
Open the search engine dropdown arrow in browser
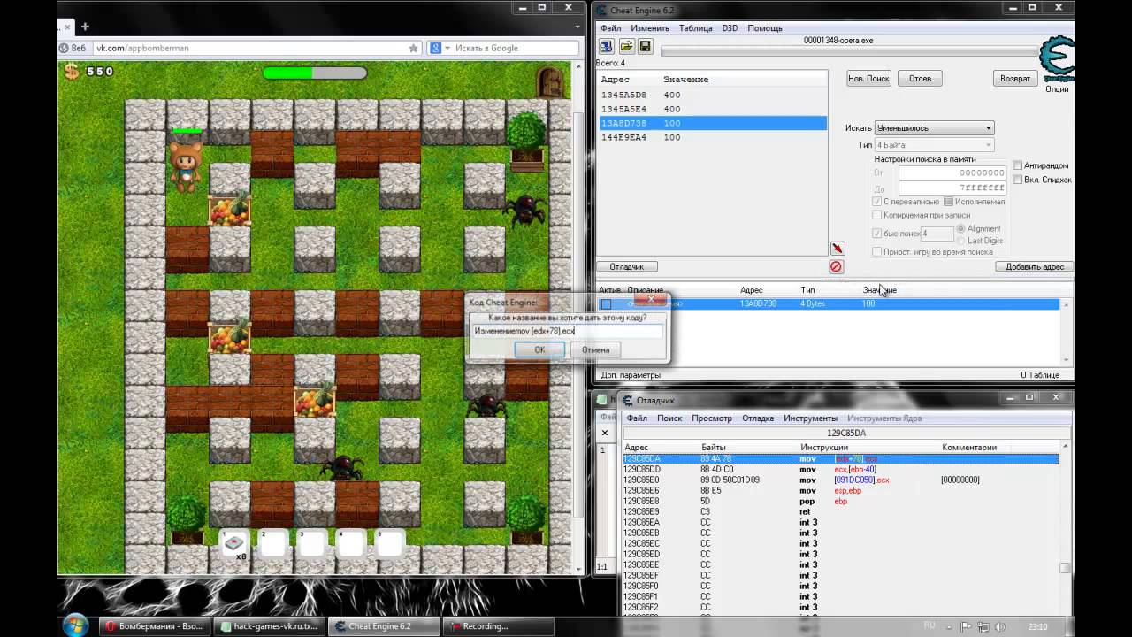pyautogui.click(x=447, y=48)
